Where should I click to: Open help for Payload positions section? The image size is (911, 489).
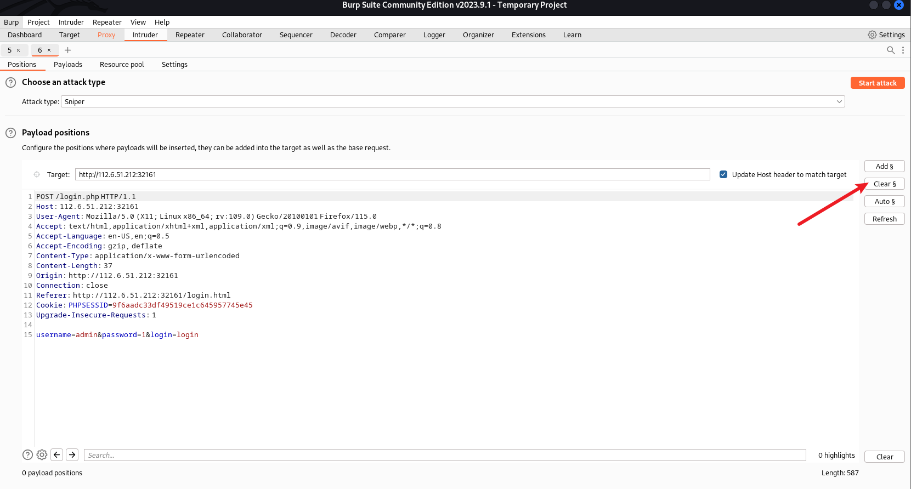pos(10,133)
